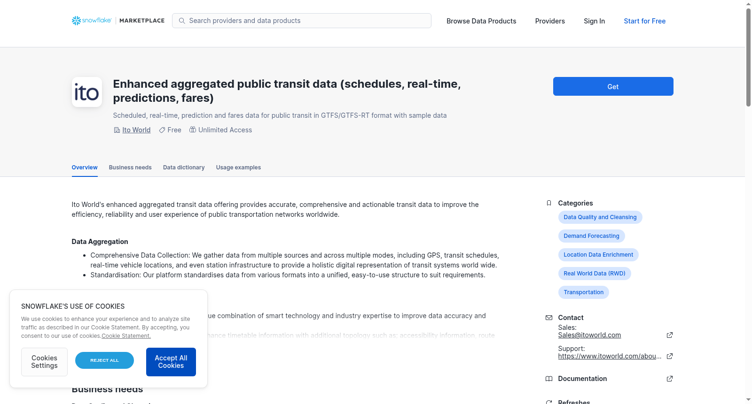Viewport: 752px width, 404px height.
Task: Focus the search providers and data products field
Action: click(x=302, y=21)
